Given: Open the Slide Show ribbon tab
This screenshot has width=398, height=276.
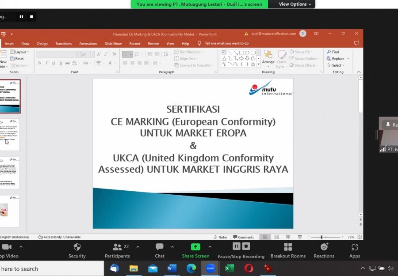Looking at the screenshot, I should (x=113, y=44).
